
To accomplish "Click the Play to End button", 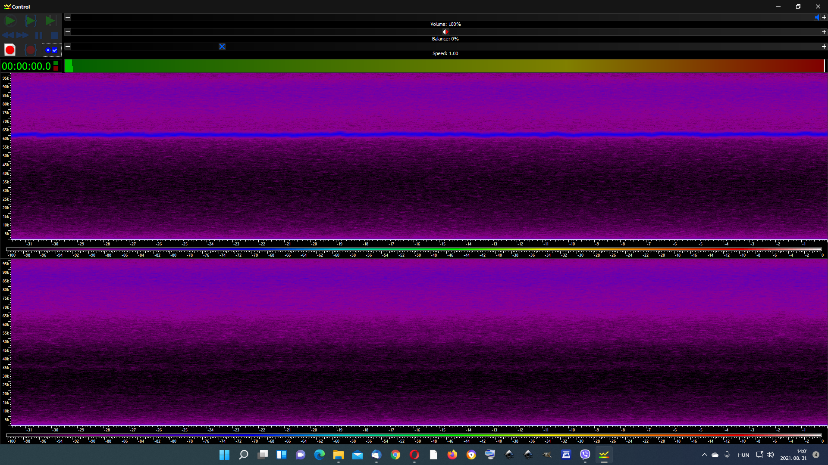I will point(50,21).
